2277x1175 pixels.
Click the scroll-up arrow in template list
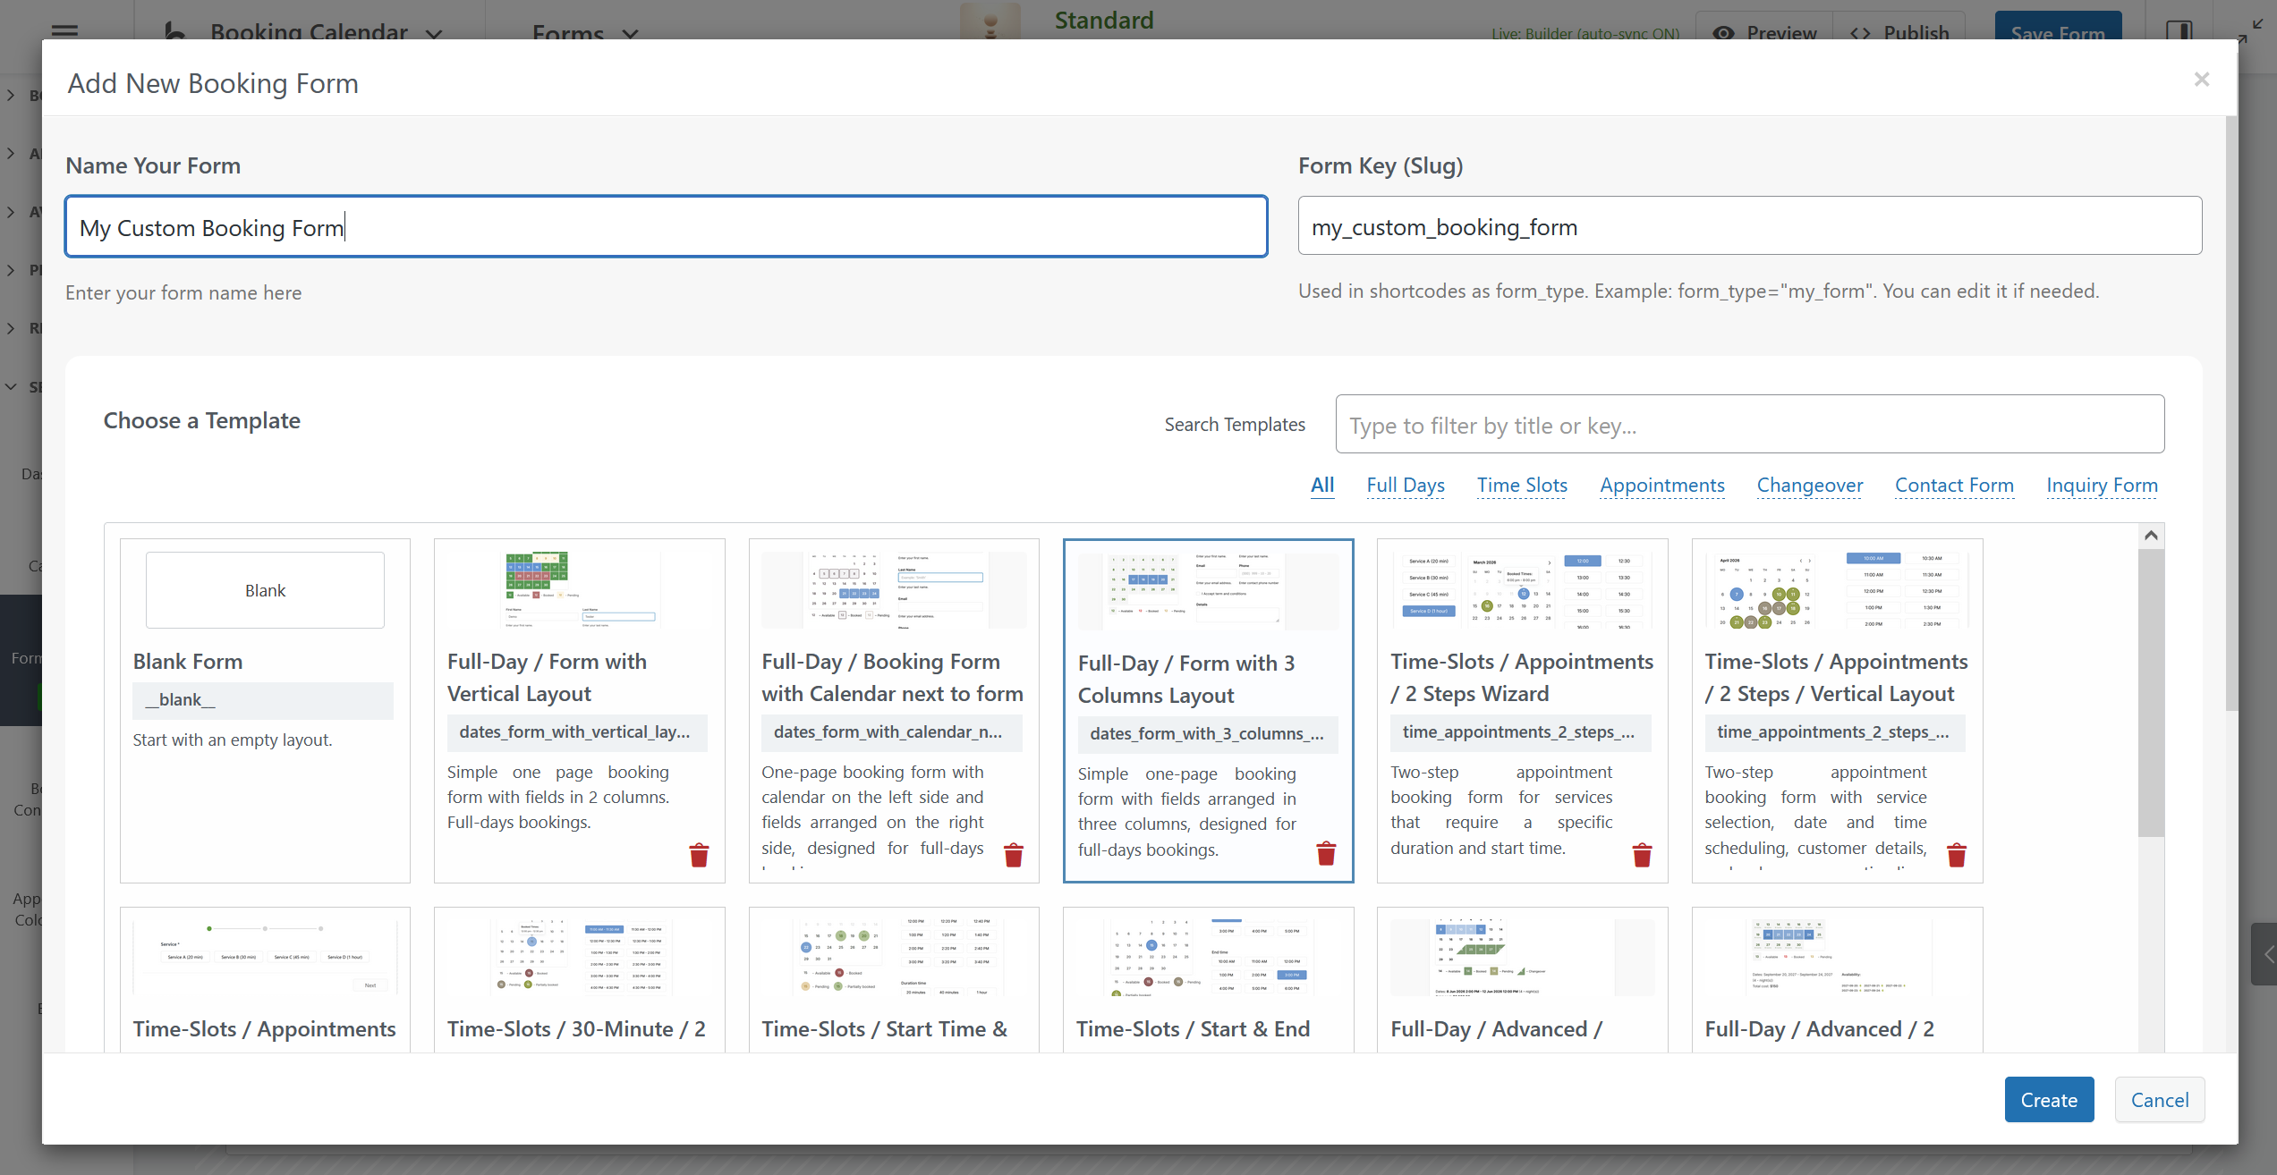pos(2151,536)
